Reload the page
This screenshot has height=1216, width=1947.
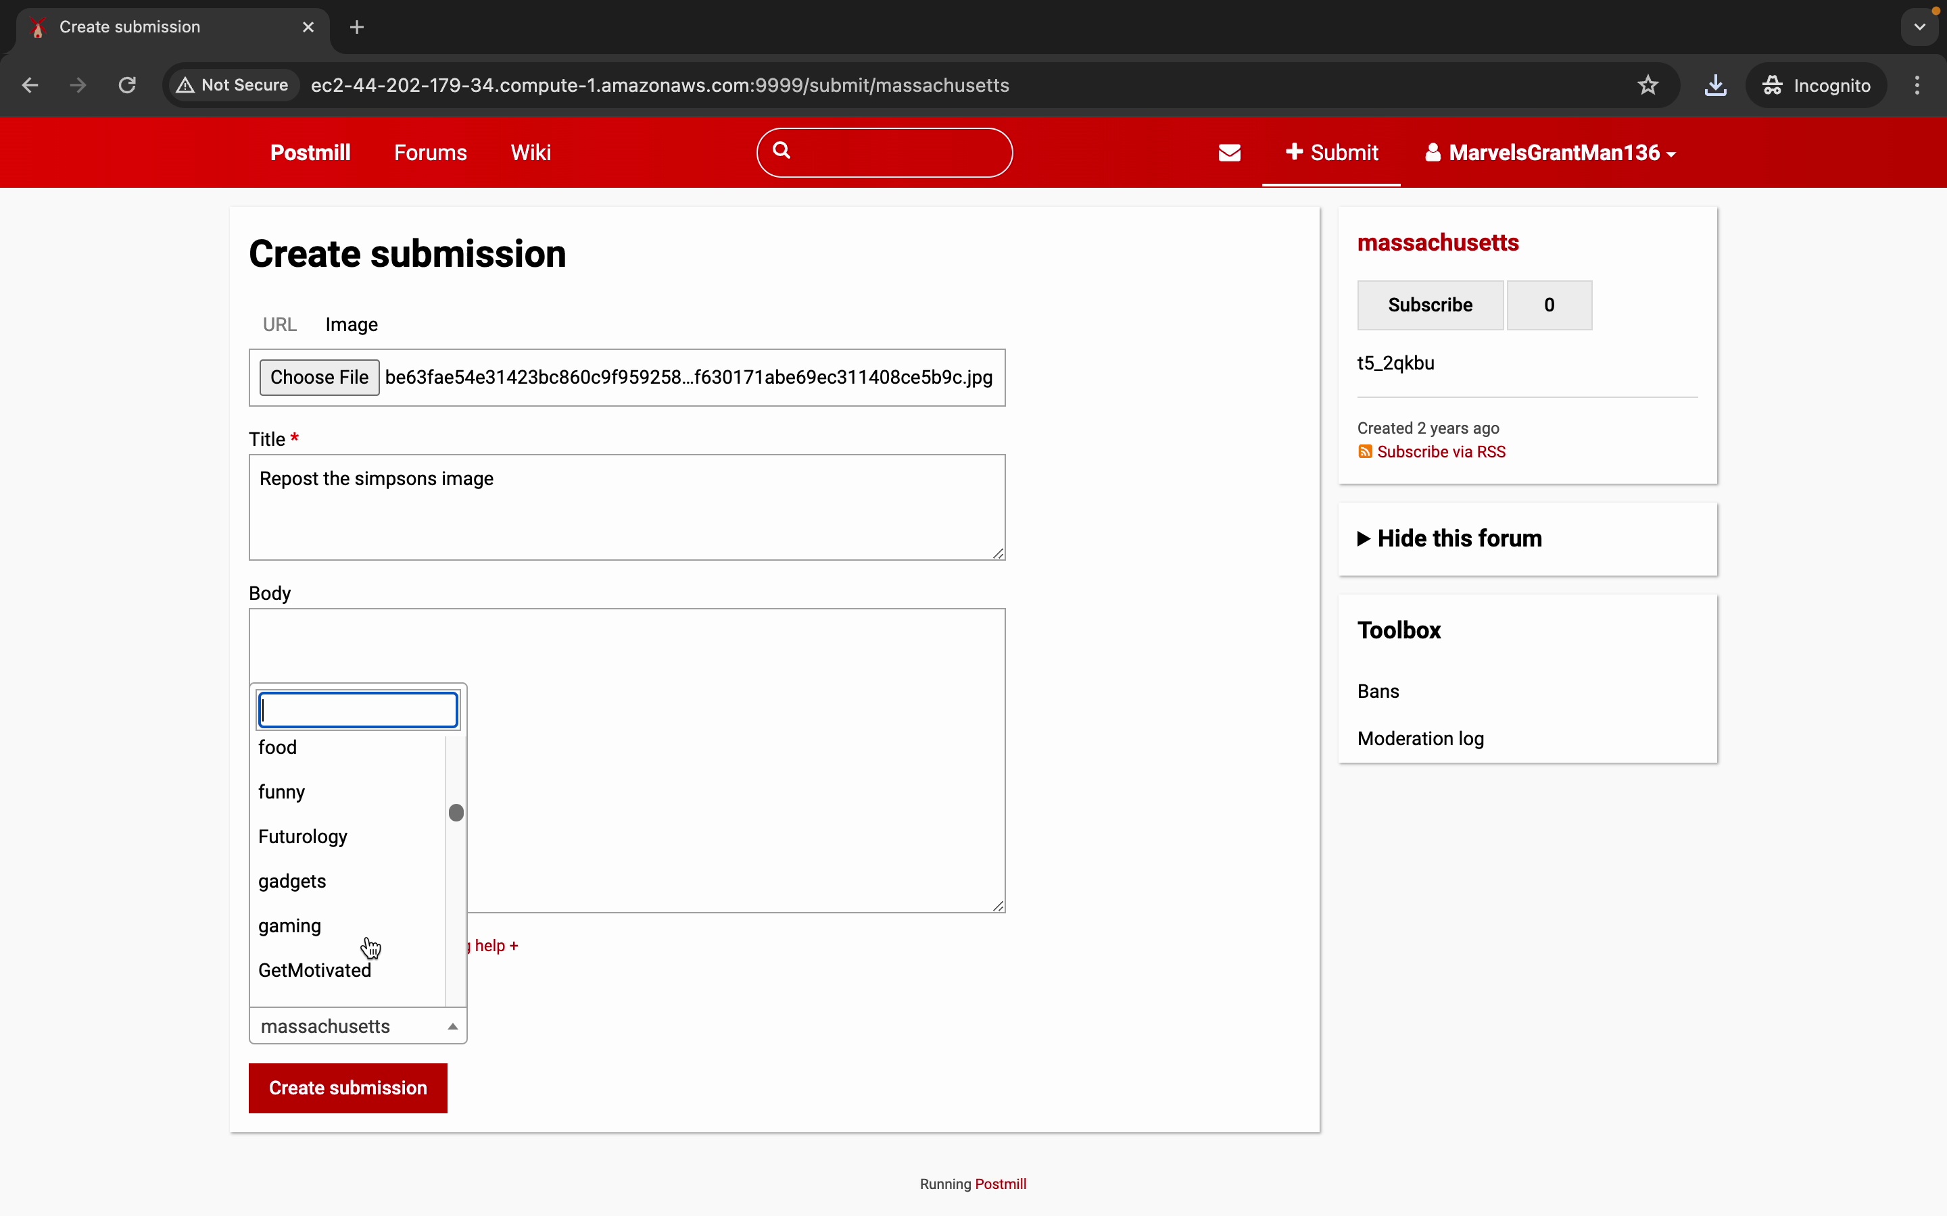(x=127, y=85)
